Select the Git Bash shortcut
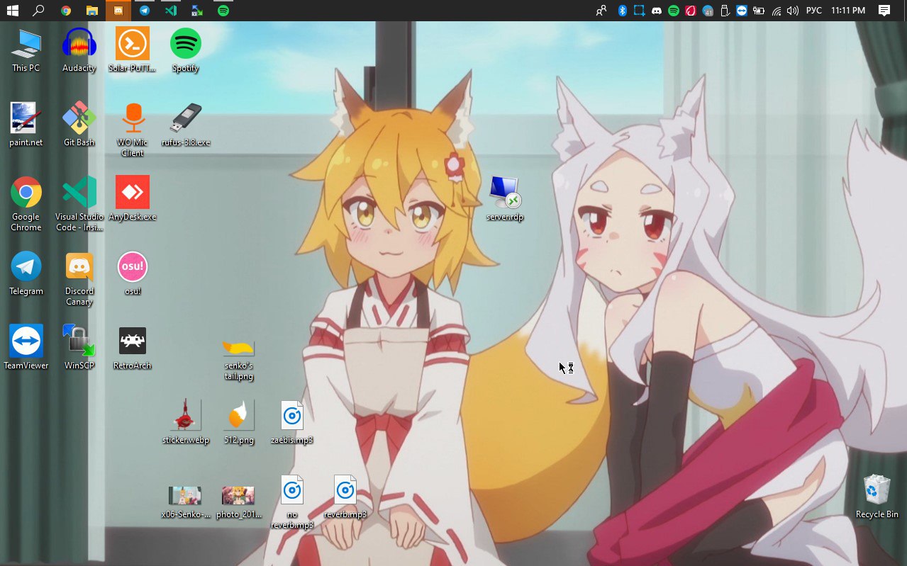Screen dimensions: 907x566 click(x=79, y=125)
